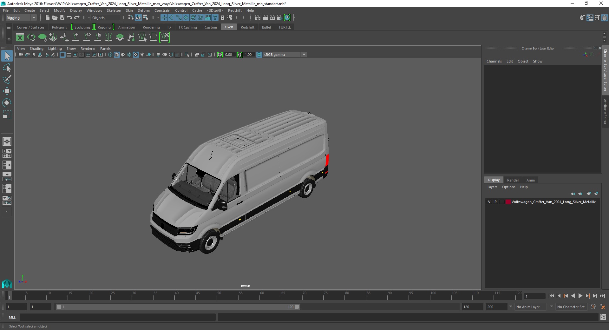The image size is (609, 330).
Task: Click the layer's red color swatch
Action: [508, 202]
